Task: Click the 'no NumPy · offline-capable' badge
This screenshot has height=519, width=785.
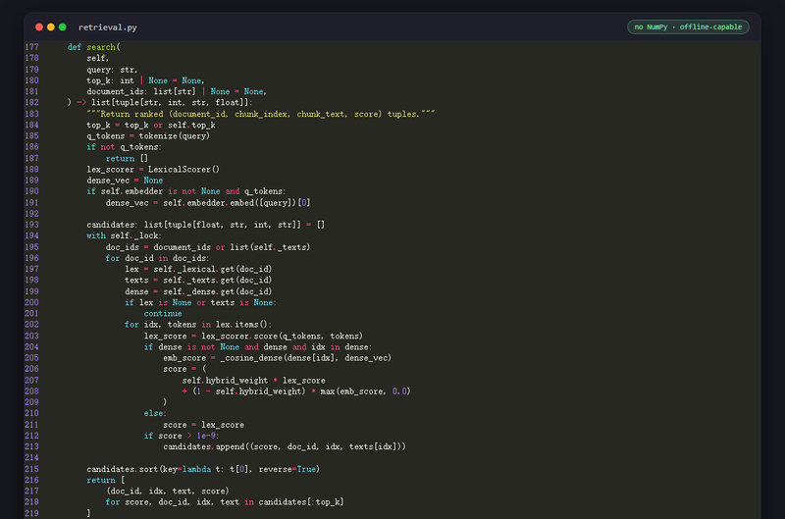Action: point(688,27)
